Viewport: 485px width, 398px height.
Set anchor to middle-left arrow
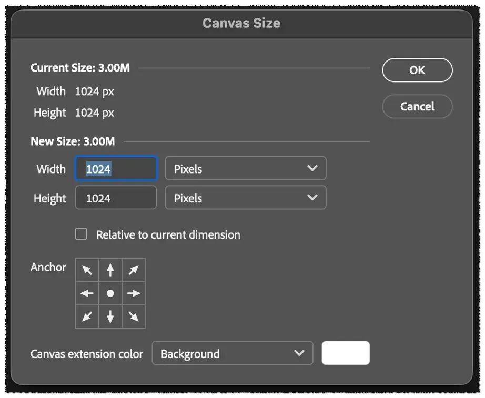[87, 293]
